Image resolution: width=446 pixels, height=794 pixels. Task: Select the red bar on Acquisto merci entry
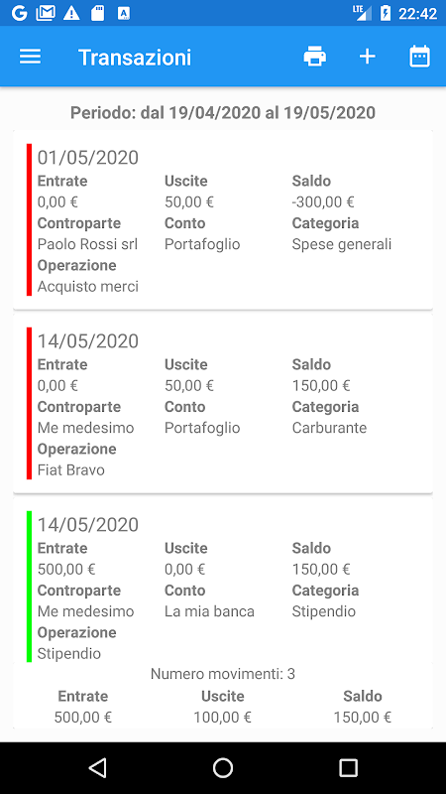point(30,219)
